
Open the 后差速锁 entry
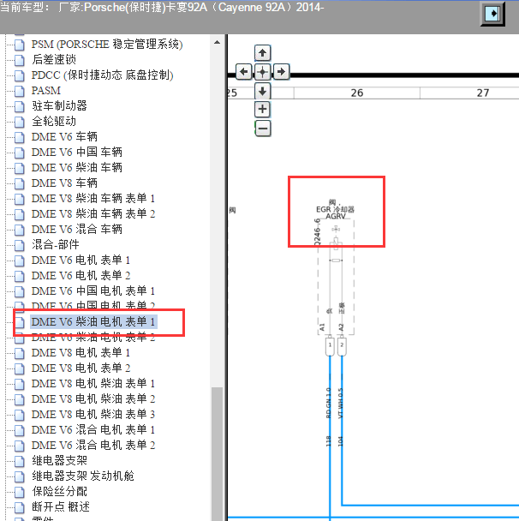(54, 59)
